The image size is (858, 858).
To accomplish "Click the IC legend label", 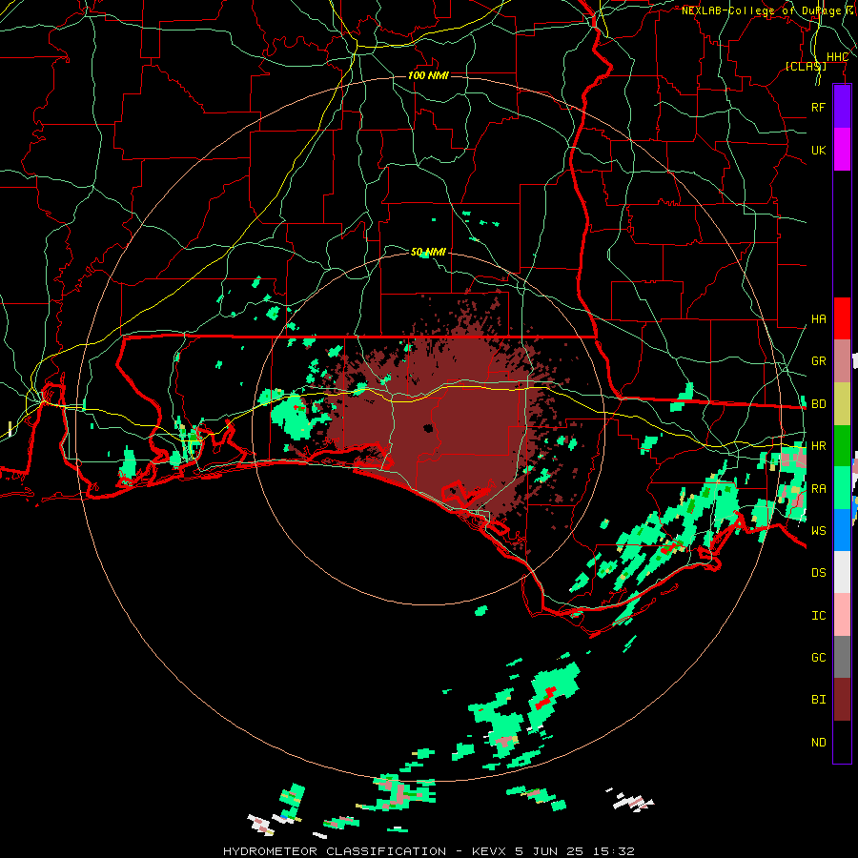I will 818,616.
